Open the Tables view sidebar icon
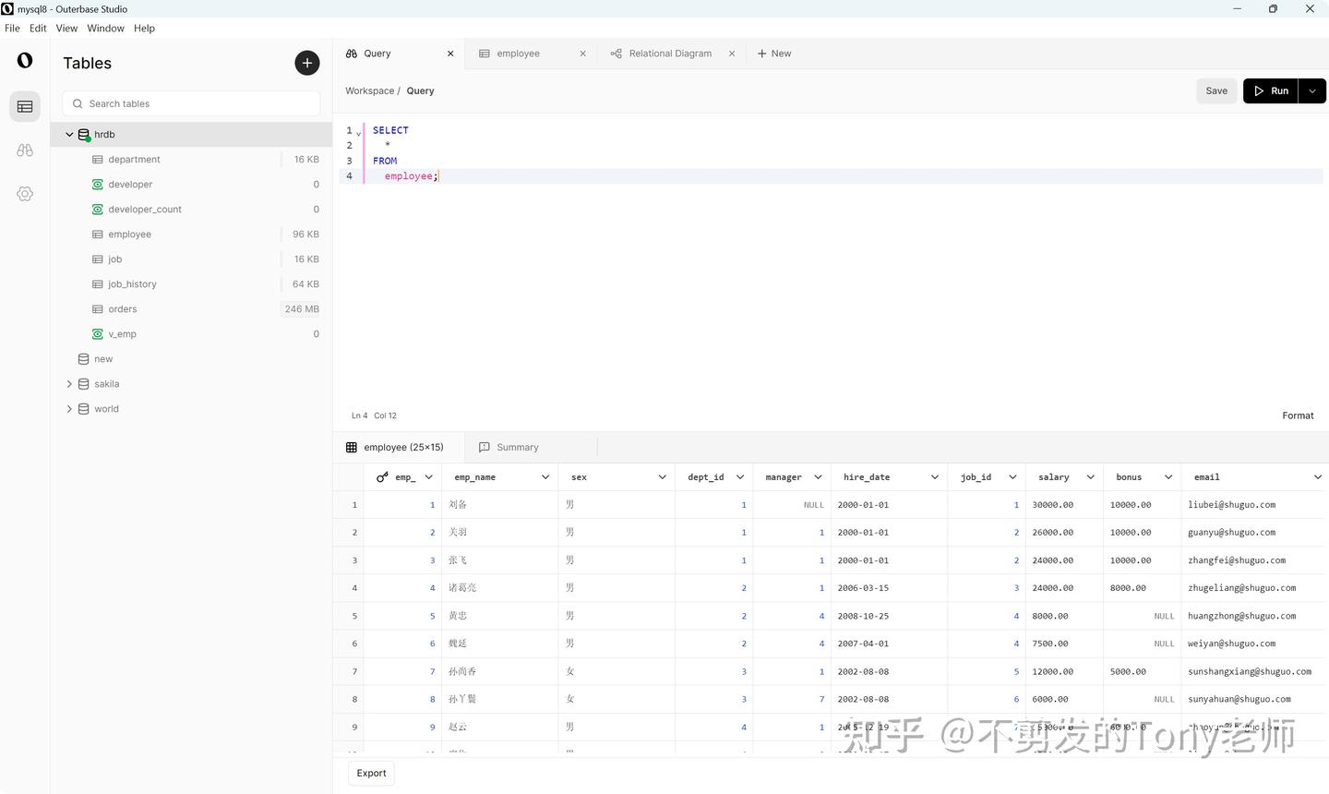The width and height of the screenshot is (1329, 794). pyautogui.click(x=25, y=107)
